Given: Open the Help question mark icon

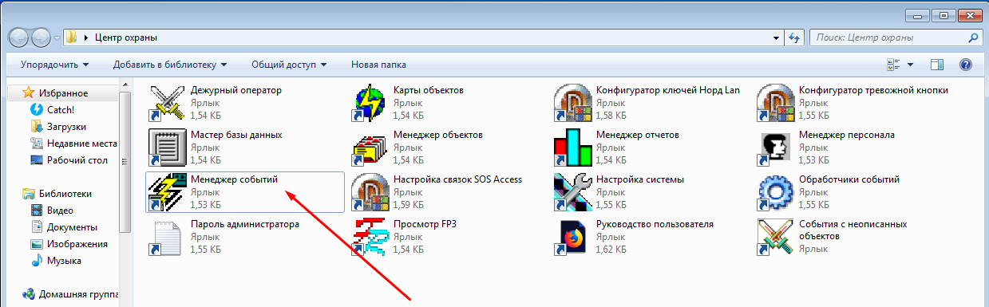Looking at the screenshot, I should click(965, 65).
